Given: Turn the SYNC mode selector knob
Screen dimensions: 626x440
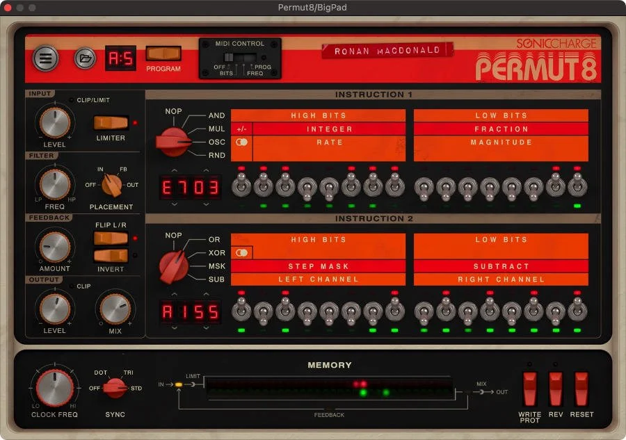Looking at the screenshot, I should pyautogui.click(x=115, y=388).
